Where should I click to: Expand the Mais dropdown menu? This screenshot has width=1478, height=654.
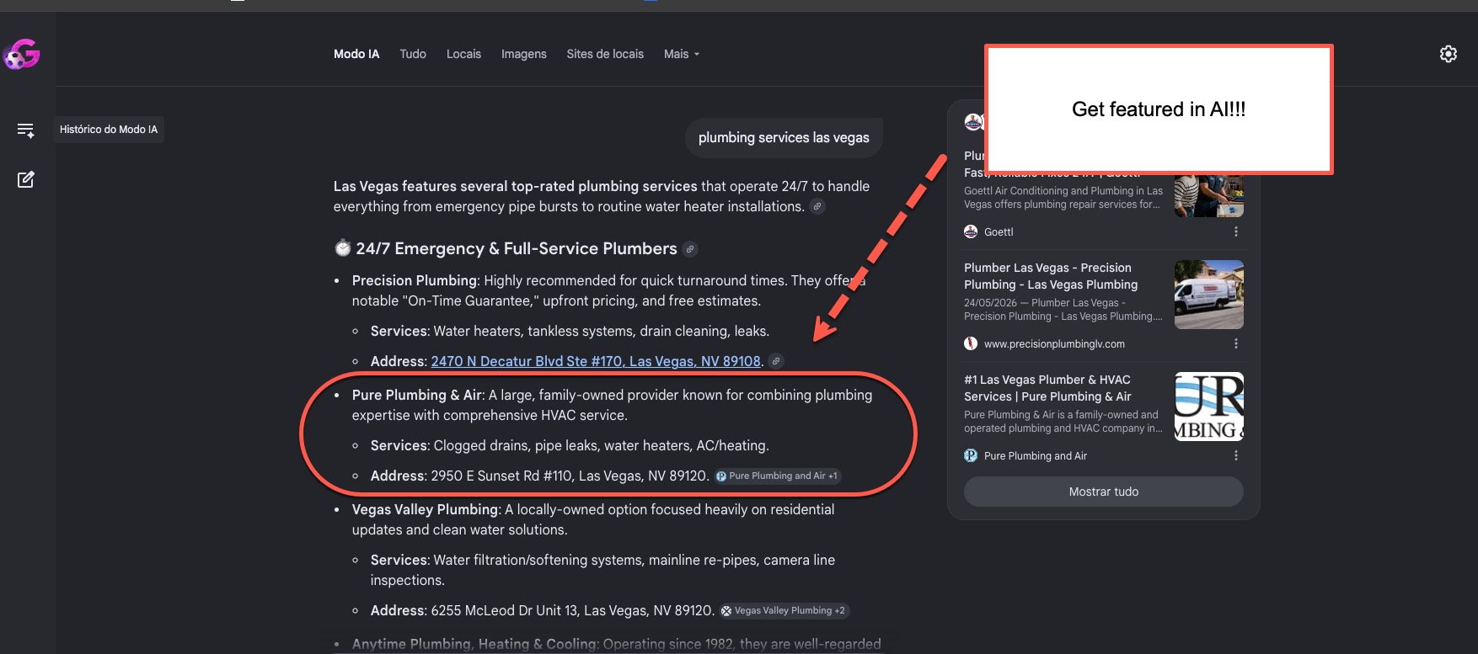682,54
